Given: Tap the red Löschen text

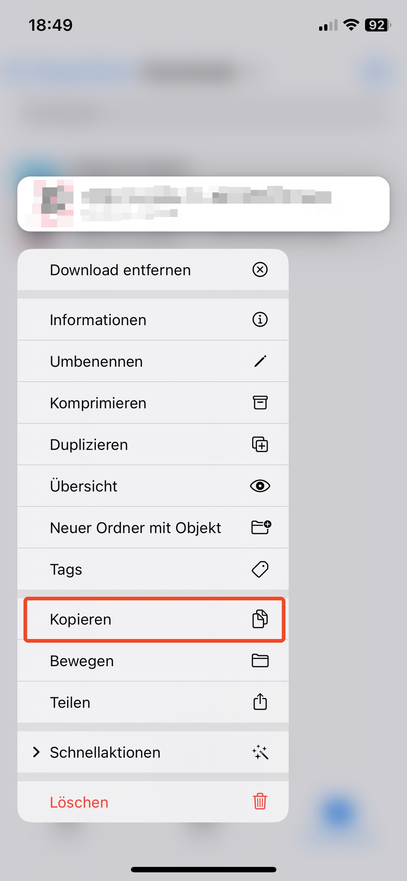Looking at the screenshot, I should [x=79, y=803].
